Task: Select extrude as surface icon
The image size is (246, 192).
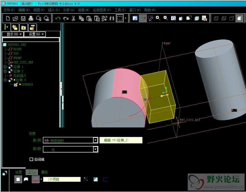Action: tap(26, 179)
